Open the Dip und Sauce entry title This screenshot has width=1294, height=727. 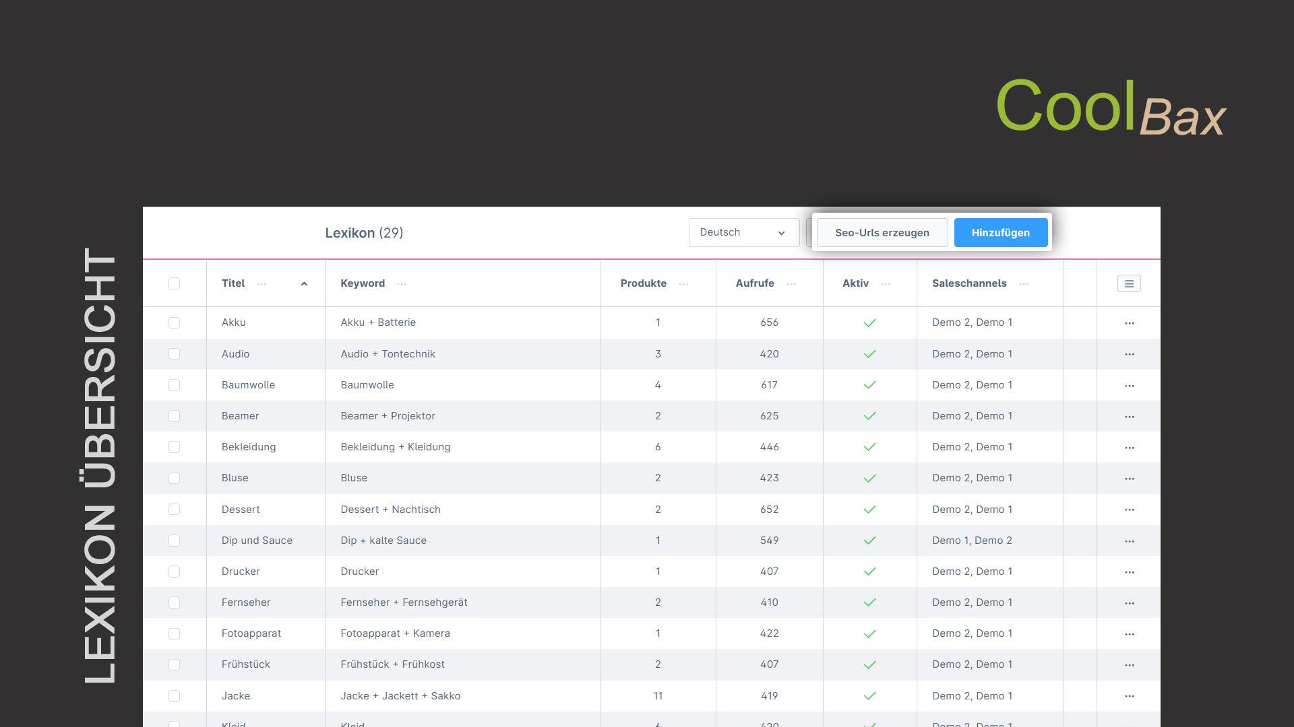click(257, 541)
